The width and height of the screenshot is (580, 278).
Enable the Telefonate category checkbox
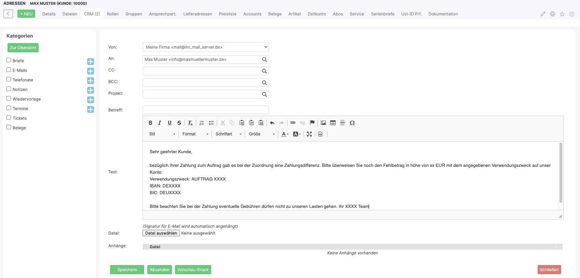pos(9,79)
